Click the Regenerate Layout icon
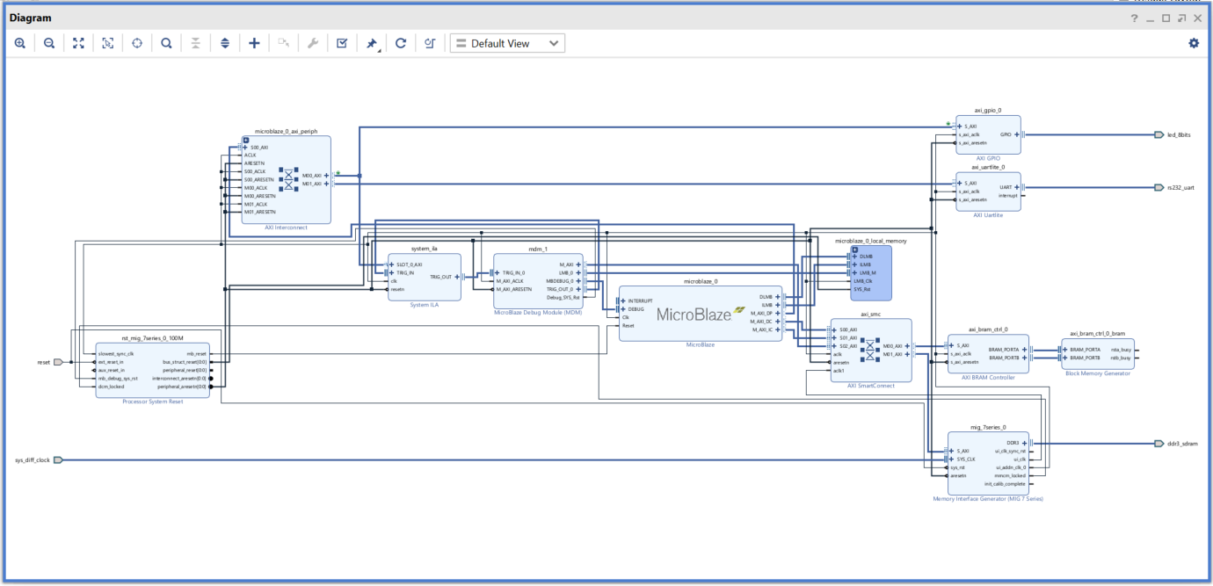 [401, 43]
